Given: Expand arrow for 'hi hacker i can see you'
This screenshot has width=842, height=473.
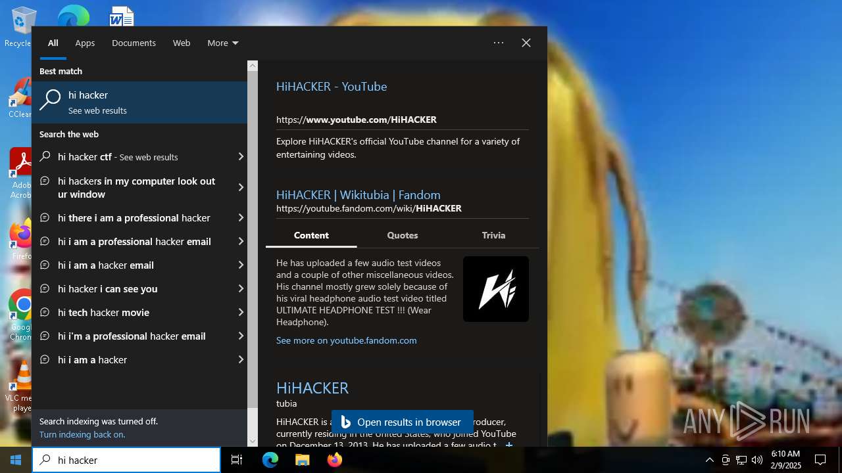Looking at the screenshot, I should [241, 288].
